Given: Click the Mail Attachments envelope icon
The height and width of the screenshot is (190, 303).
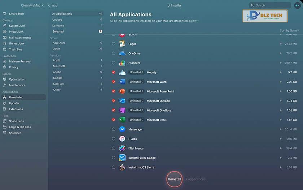Looking at the screenshot, I should click(x=5, y=38).
